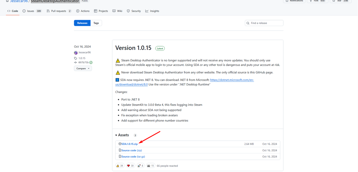Toggle the rocket reaction with 8

[140, 166]
